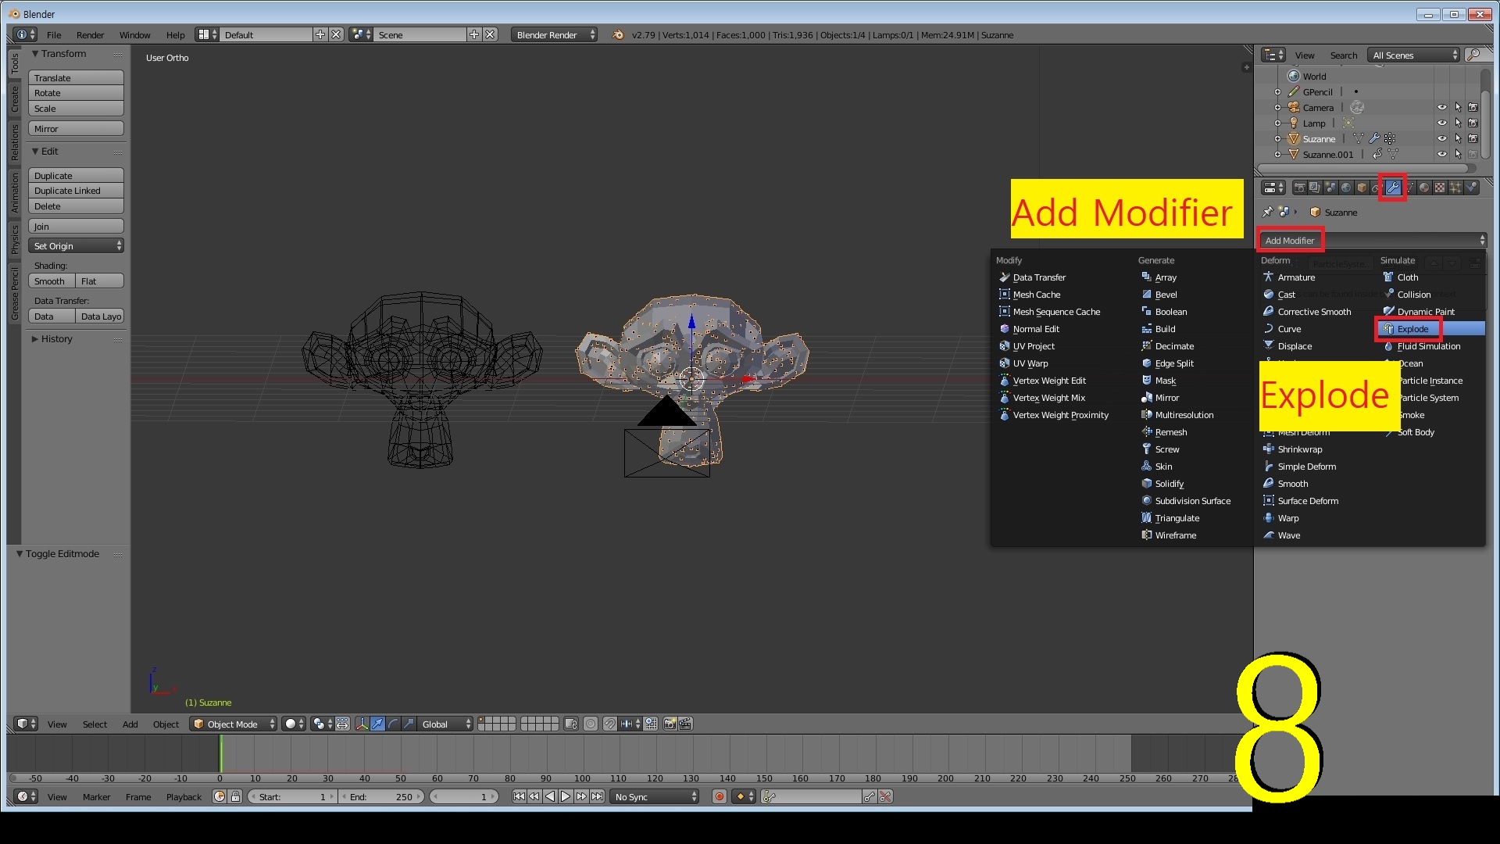Jump to the next keyframe
The width and height of the screenshot is (1500, 844).
pos(581,796)
